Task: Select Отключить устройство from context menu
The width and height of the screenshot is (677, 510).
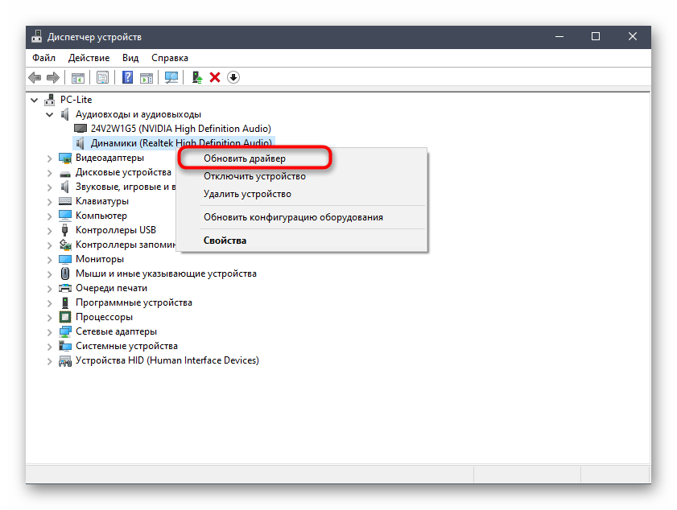Action: click(x=254, y=176)
